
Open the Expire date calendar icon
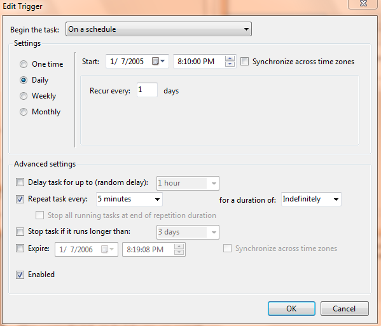coord(107,249)
